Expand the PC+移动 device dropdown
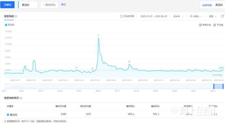This screenshot has height=123, width=225. [196, 16]
